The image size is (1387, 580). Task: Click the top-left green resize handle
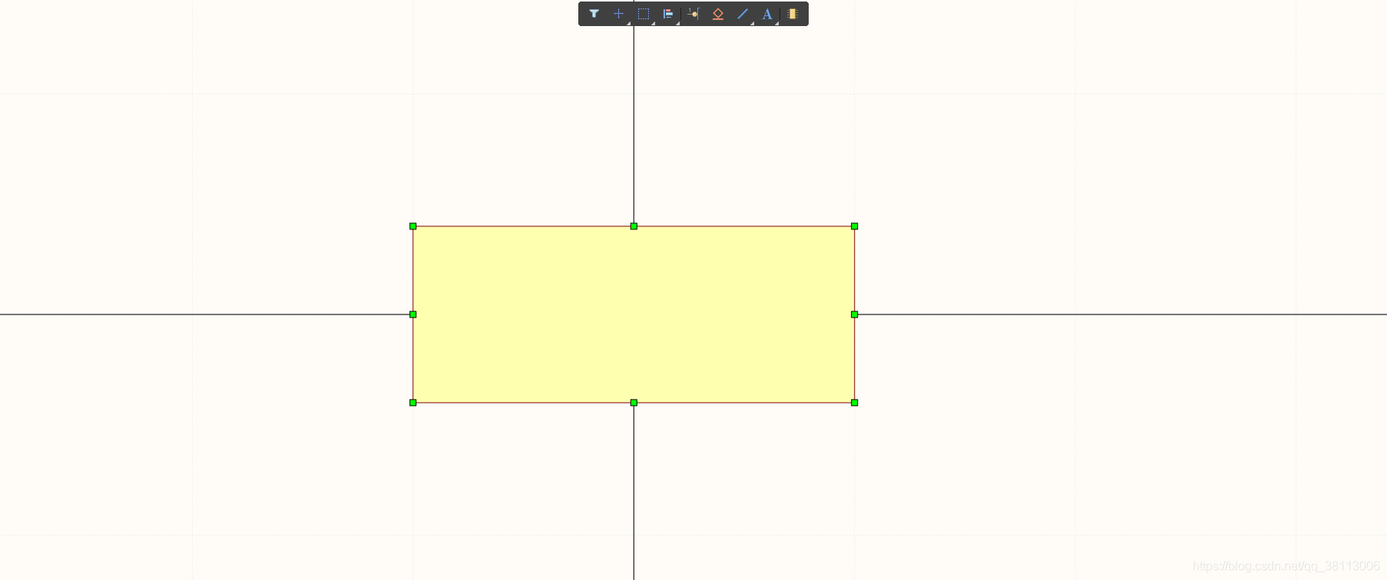[x=413, y=226]
